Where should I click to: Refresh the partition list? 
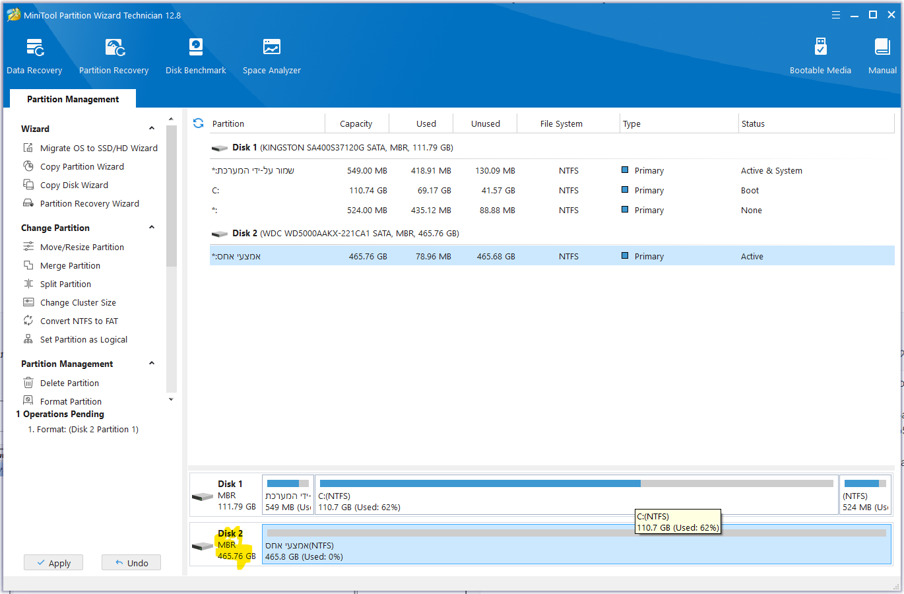point(198,123)
